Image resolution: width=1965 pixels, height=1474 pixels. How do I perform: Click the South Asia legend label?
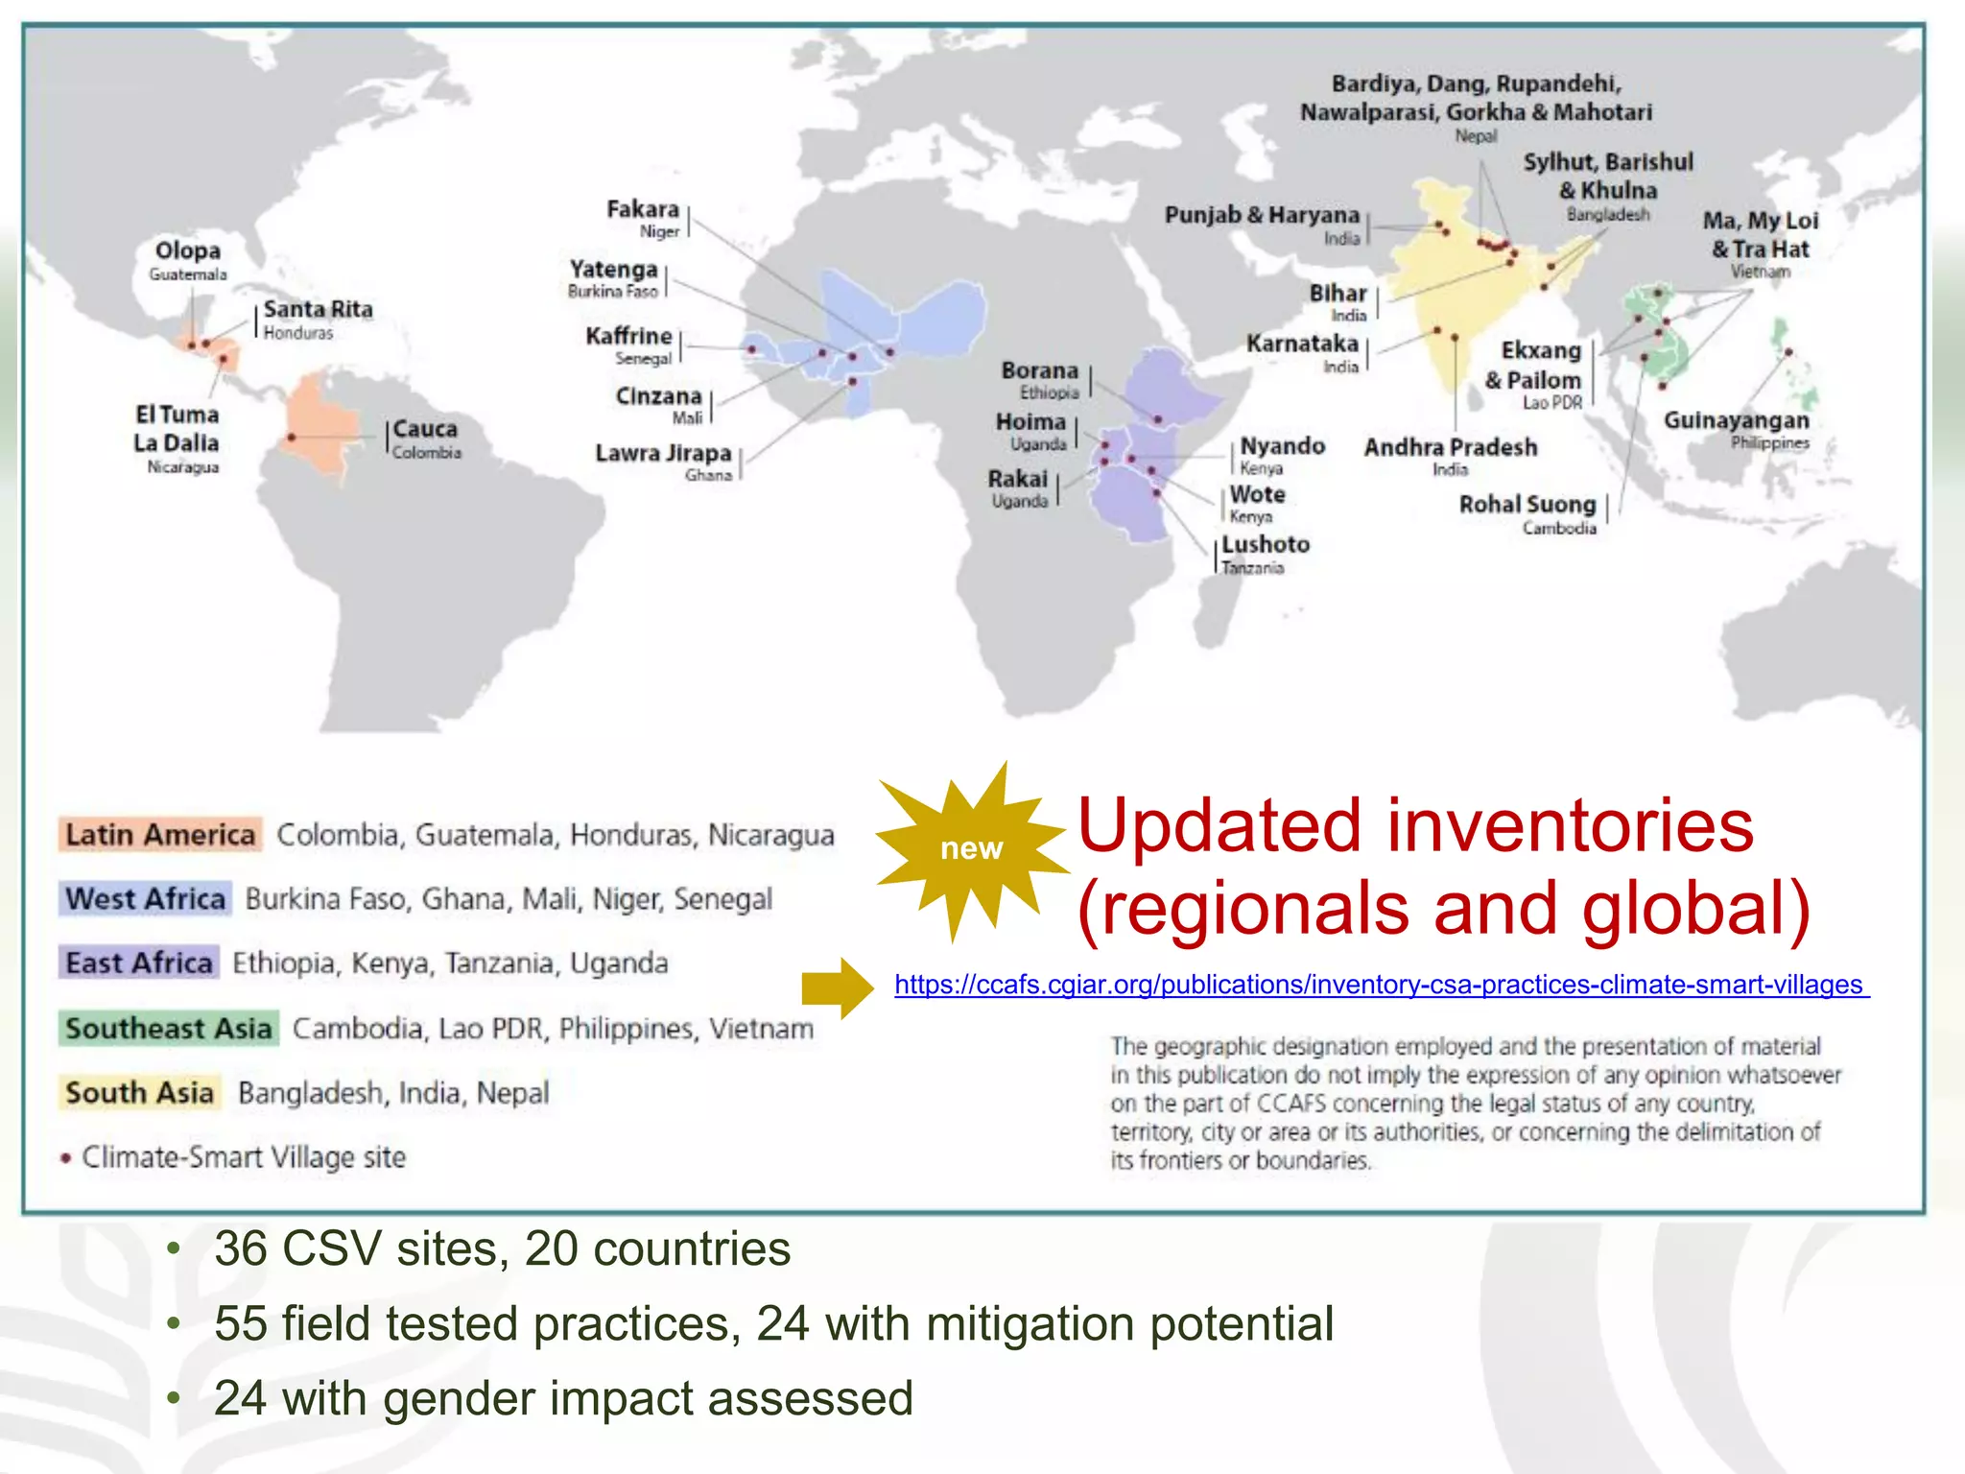[139, 1093]
